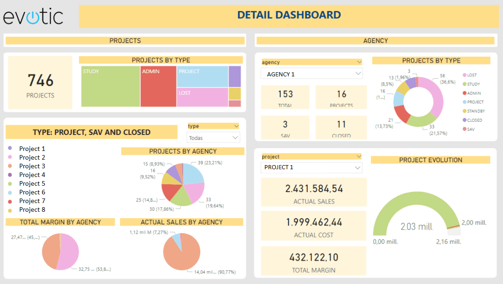Collapse the project slicer header chevron

click(x=359, y=156)
